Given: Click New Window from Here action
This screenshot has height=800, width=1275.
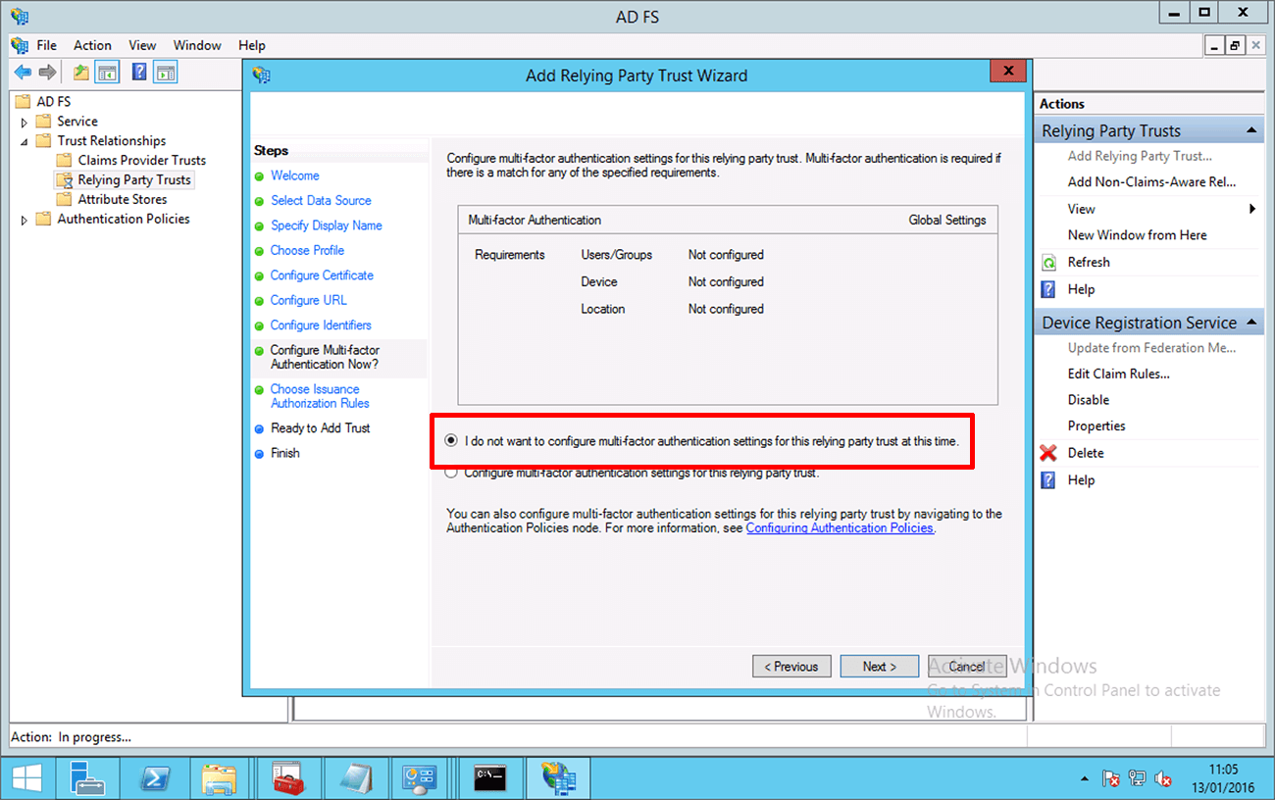Looking at the screenshot, I should (1138, 235).
